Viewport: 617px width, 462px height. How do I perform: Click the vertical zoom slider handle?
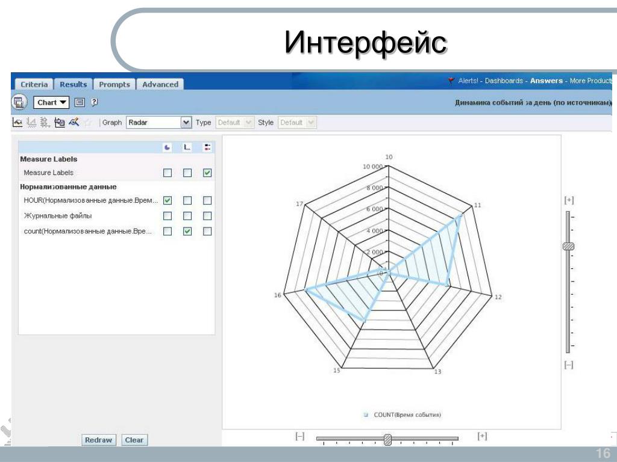pyautogui.click(x=568, y=246)
